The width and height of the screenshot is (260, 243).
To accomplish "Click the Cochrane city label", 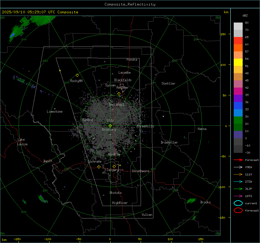I will (94, 162).
